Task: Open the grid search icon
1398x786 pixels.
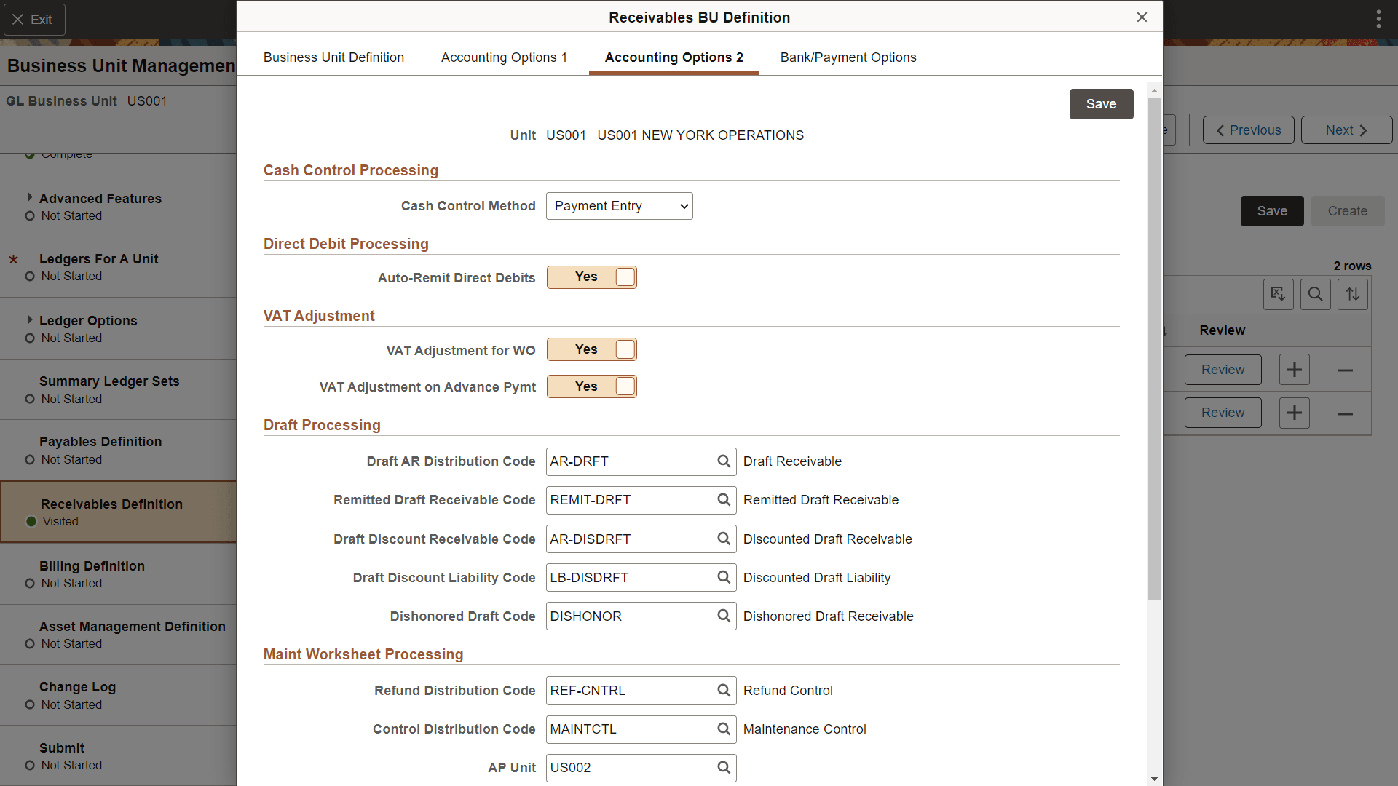Action: pos(1315,294)
